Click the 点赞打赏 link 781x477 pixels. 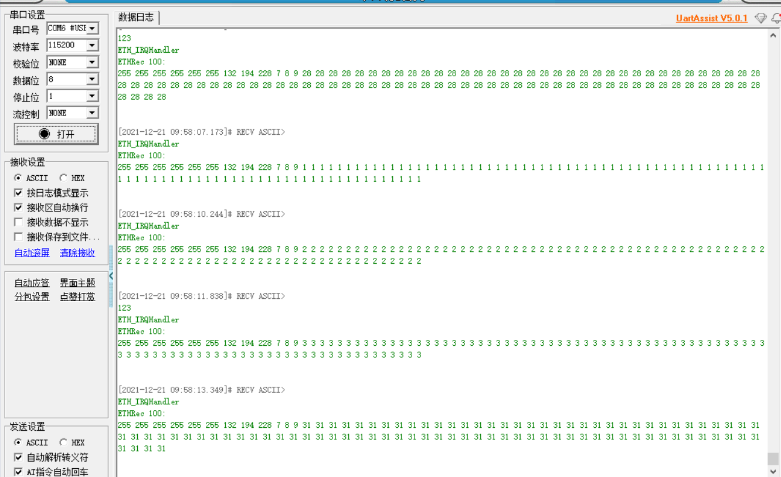pos(77,297)
